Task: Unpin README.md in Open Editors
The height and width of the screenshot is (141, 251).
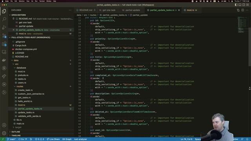Action: coord(13,19)
